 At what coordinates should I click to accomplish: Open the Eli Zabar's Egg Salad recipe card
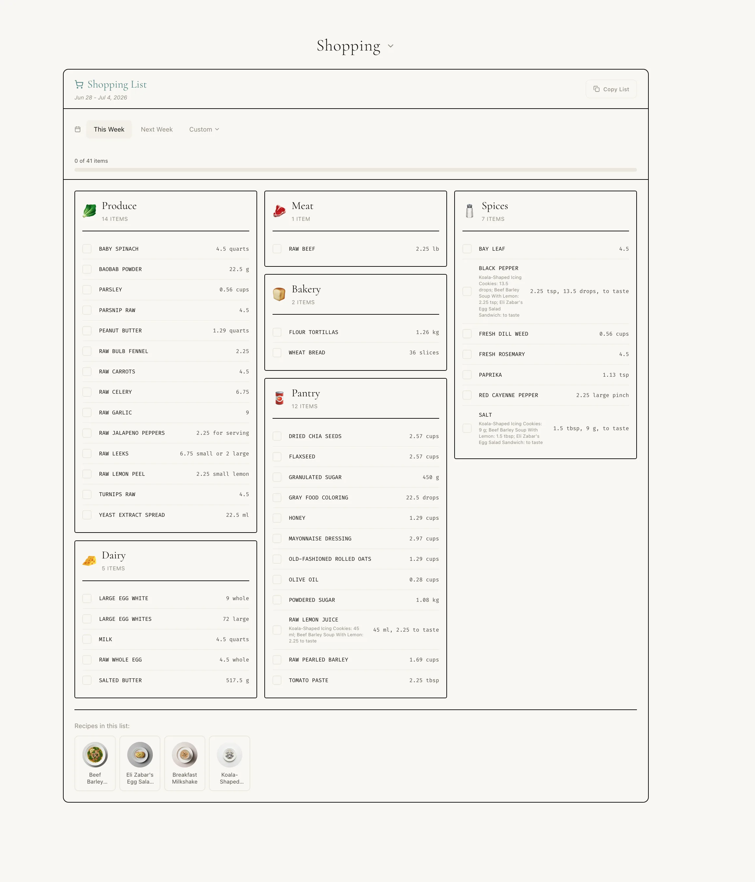tap(140, 763)
